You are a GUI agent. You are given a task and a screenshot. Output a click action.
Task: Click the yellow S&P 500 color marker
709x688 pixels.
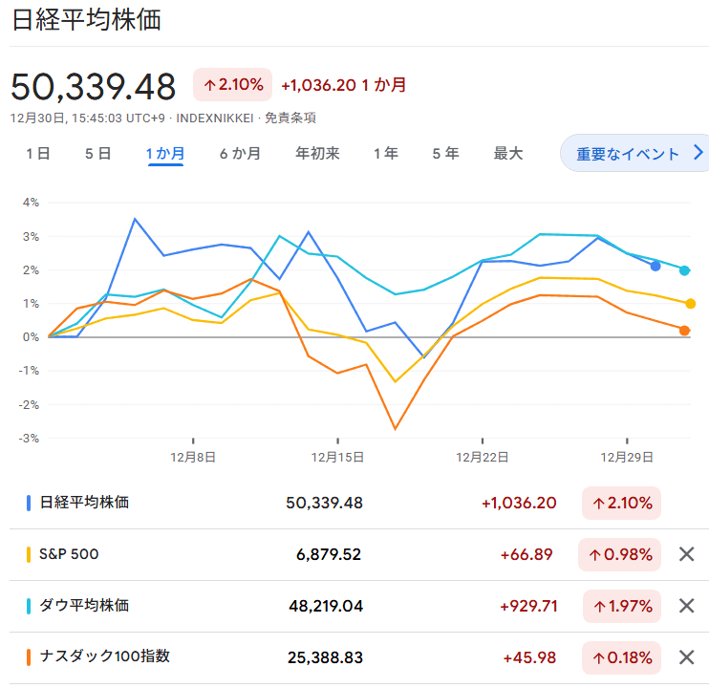coord(29,554)
